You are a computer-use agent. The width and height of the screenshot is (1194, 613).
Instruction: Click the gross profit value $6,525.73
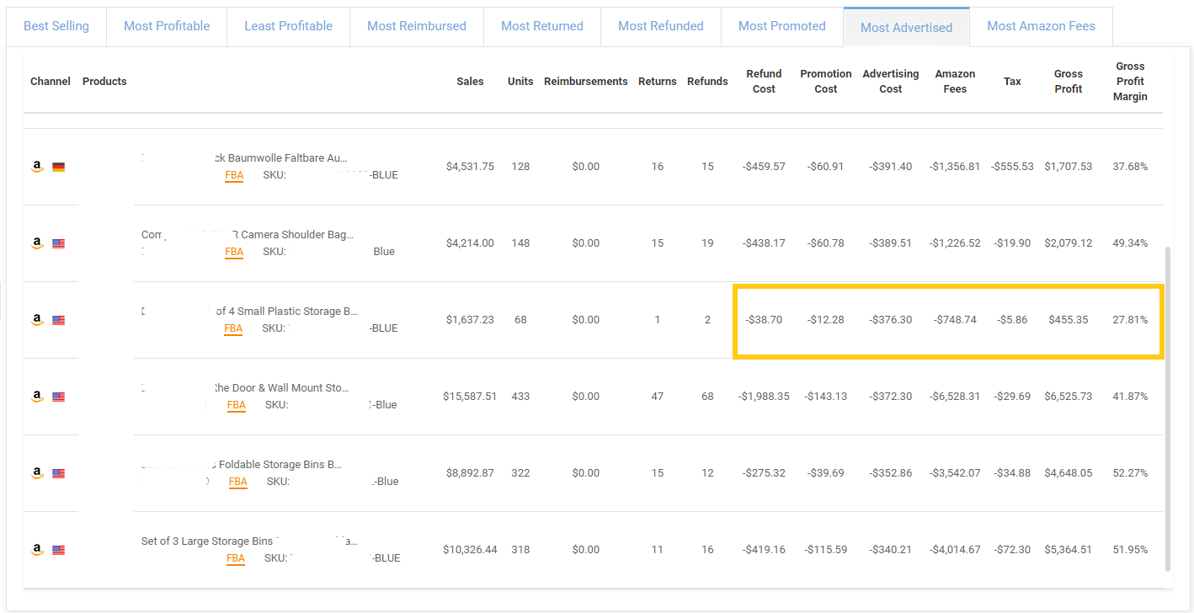1069,397
